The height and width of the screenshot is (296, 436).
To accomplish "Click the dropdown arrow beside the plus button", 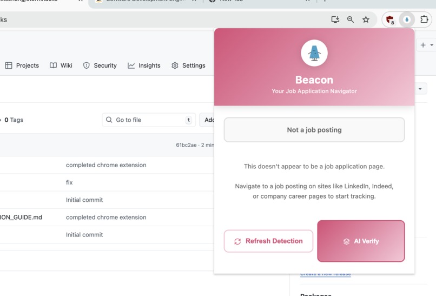I will pos(432,45).
